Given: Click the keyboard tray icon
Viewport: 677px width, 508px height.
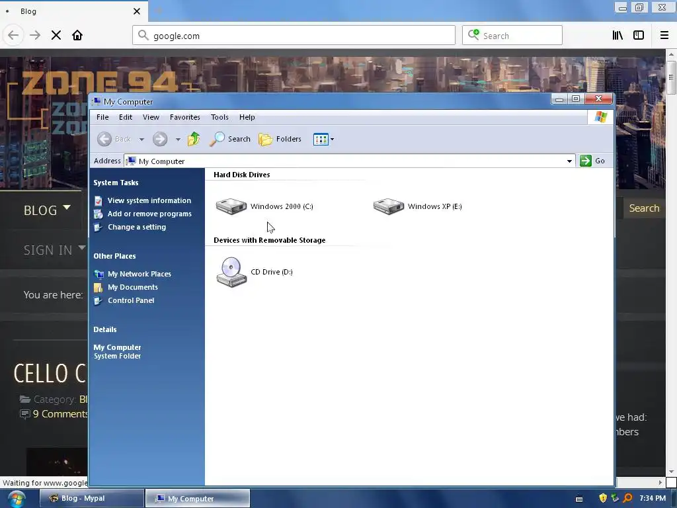Looking at the screenshot, I should click(579, 499).
